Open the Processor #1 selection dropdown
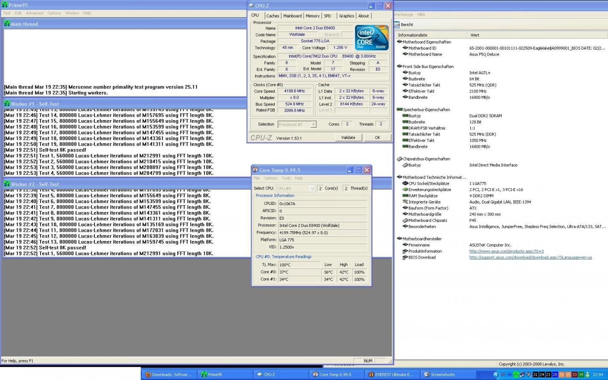Viewport: 608px width, 380px height. 297,124
